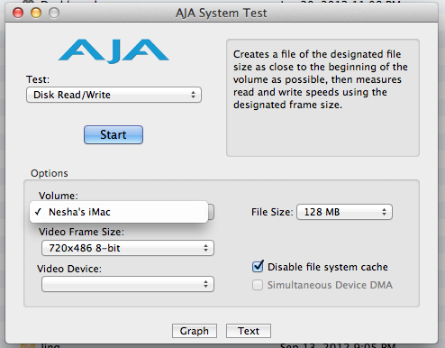Open the Test type dropdown

[x=114, y=95]
